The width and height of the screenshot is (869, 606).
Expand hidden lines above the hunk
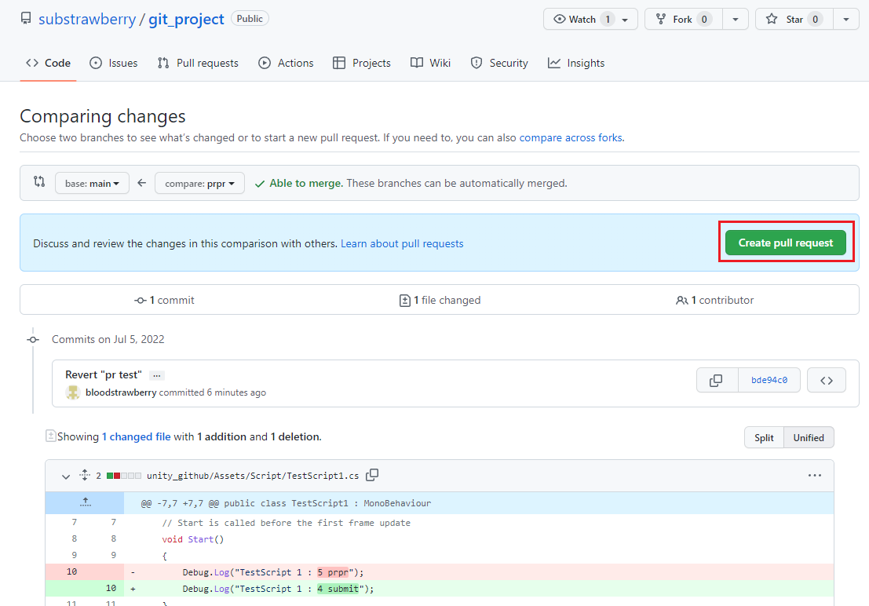click(x=85, y=503)
